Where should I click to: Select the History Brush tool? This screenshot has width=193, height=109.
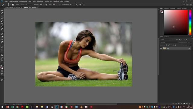coord(2,34)
